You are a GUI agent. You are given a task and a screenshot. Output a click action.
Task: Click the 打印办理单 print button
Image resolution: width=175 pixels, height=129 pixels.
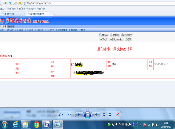[x=127, y=35]
